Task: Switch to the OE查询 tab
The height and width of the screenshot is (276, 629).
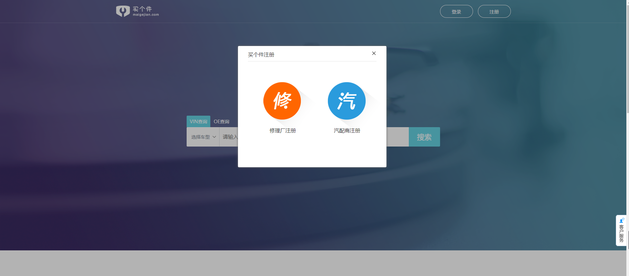Action: [x=222, y=122]
